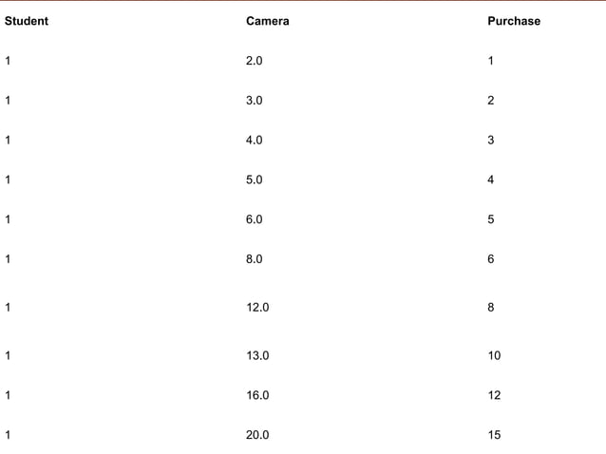Select the Camera value 20.0

[x=257, y=435]
